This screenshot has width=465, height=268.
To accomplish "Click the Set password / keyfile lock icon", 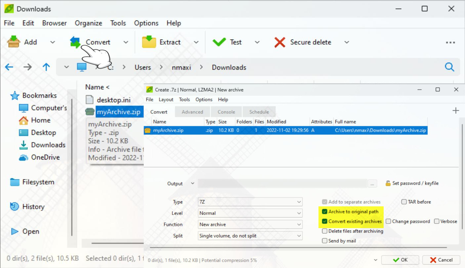I will (x=388, y=183).
